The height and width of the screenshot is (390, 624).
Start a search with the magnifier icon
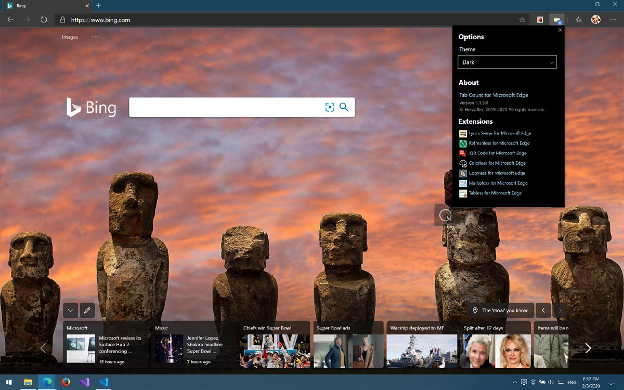tap(344, 107)
